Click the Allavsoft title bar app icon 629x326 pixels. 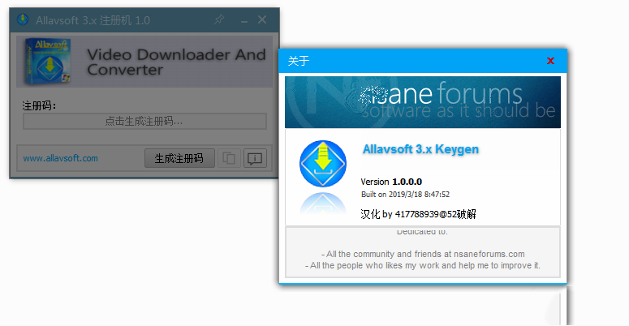pos(23,19)
